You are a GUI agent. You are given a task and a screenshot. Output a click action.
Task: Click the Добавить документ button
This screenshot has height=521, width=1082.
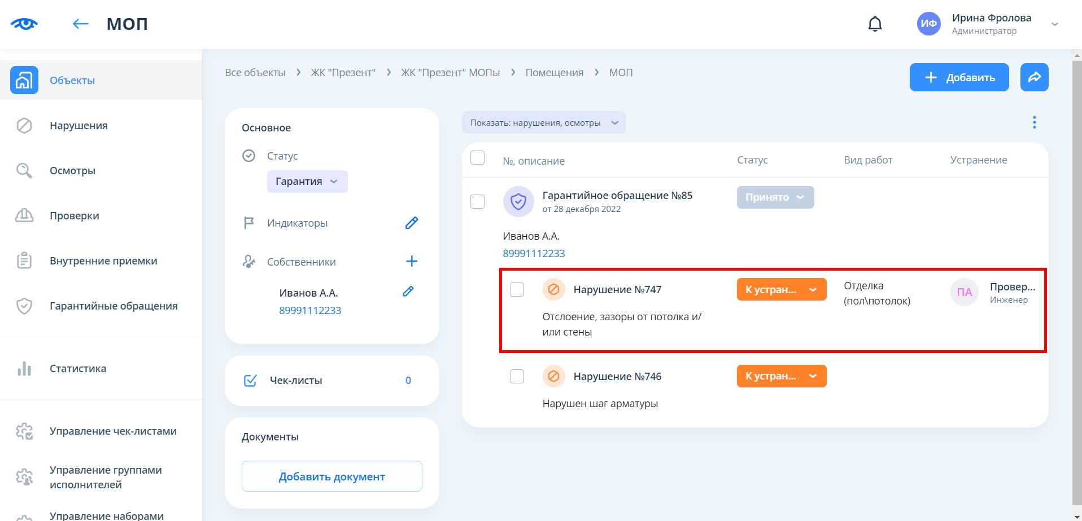point(331,476)
